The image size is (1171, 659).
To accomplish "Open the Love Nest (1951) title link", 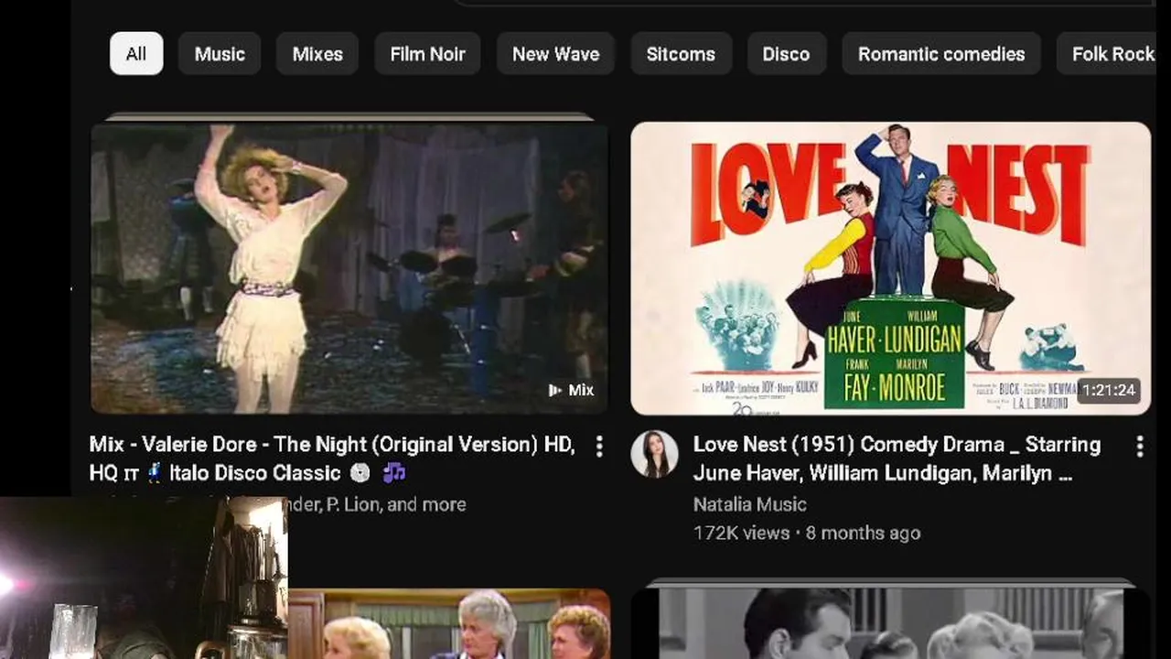I will (897, 459).
